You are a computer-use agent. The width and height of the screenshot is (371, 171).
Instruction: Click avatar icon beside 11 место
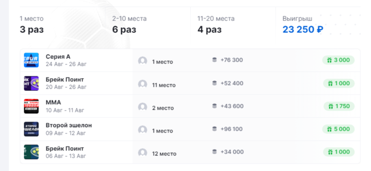142,84
